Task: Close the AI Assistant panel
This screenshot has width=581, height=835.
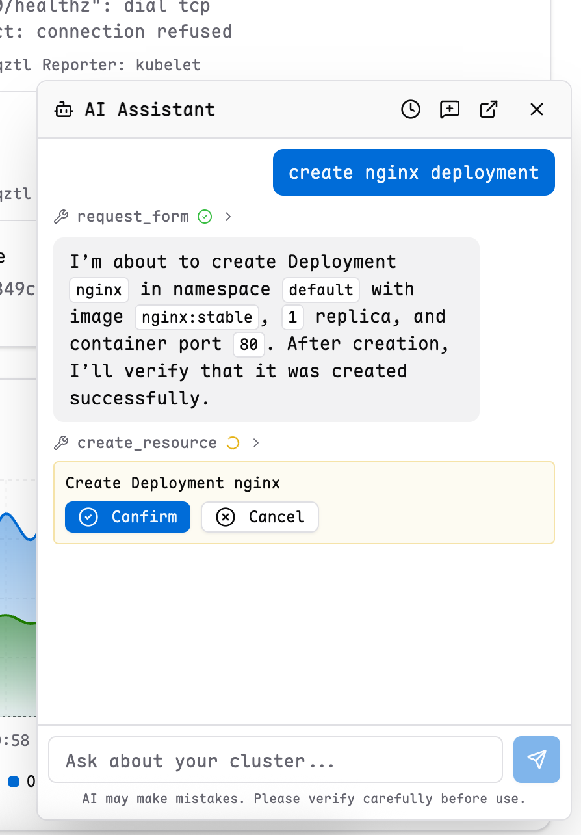Action: click(x=536, y=109)
